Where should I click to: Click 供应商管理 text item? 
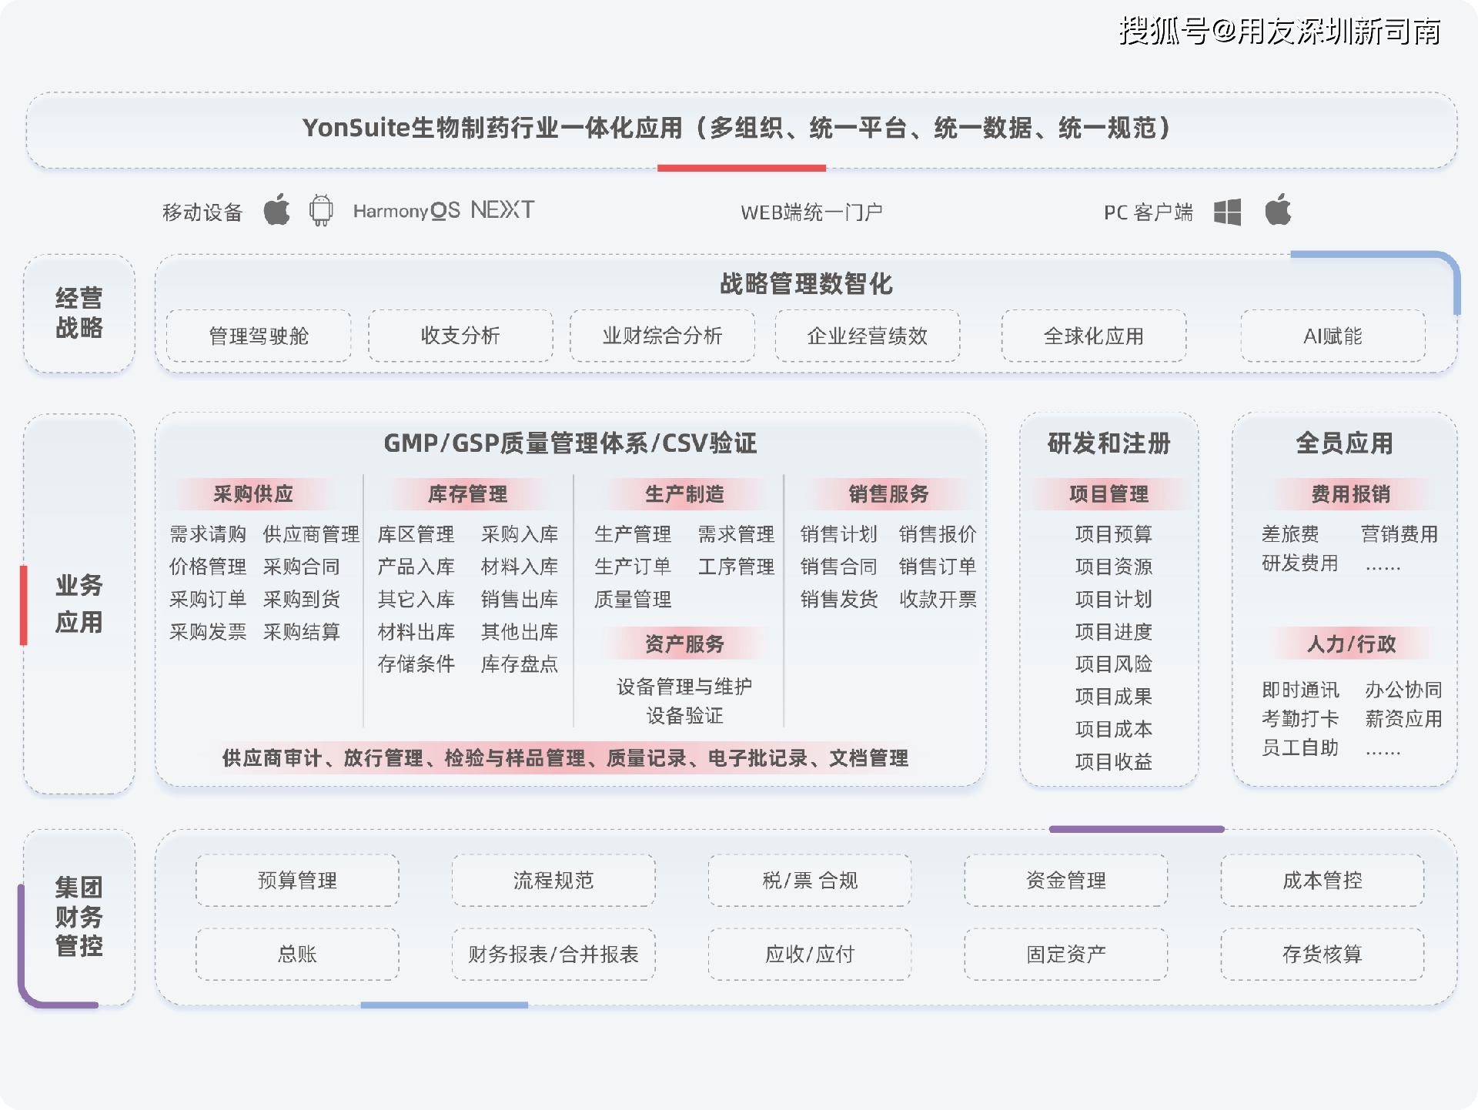(311, 533)
